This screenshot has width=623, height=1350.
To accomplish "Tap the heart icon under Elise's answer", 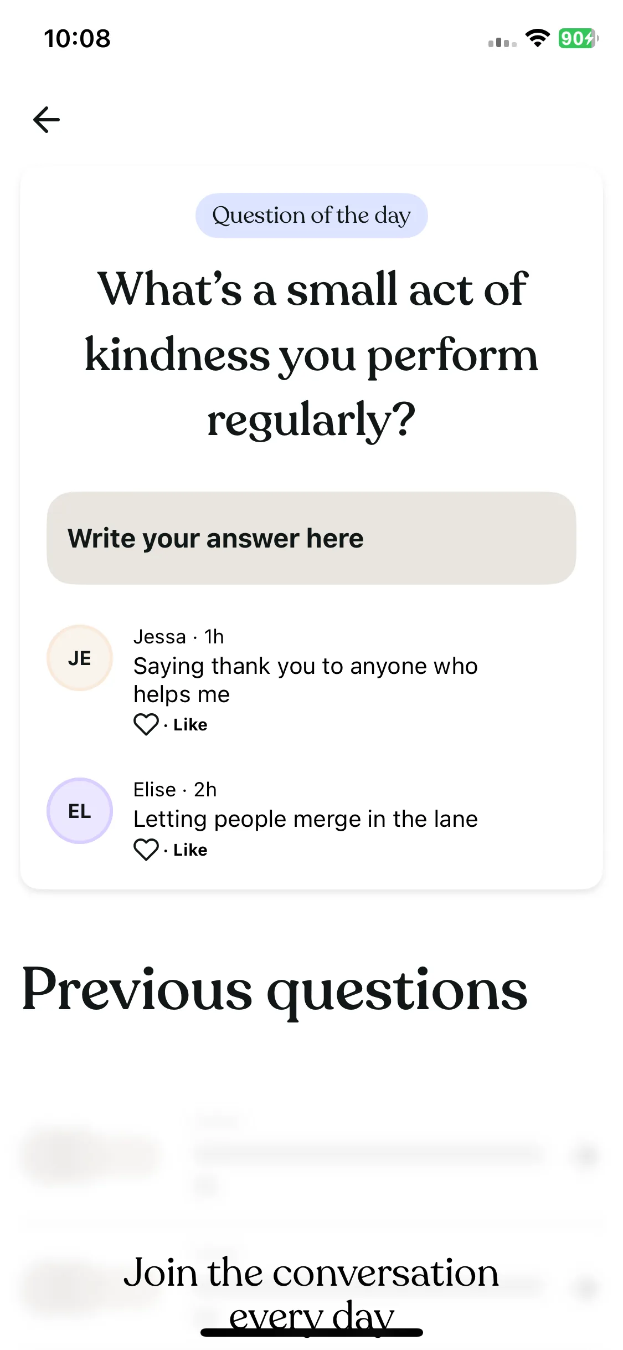I will (x=146, y=850).
